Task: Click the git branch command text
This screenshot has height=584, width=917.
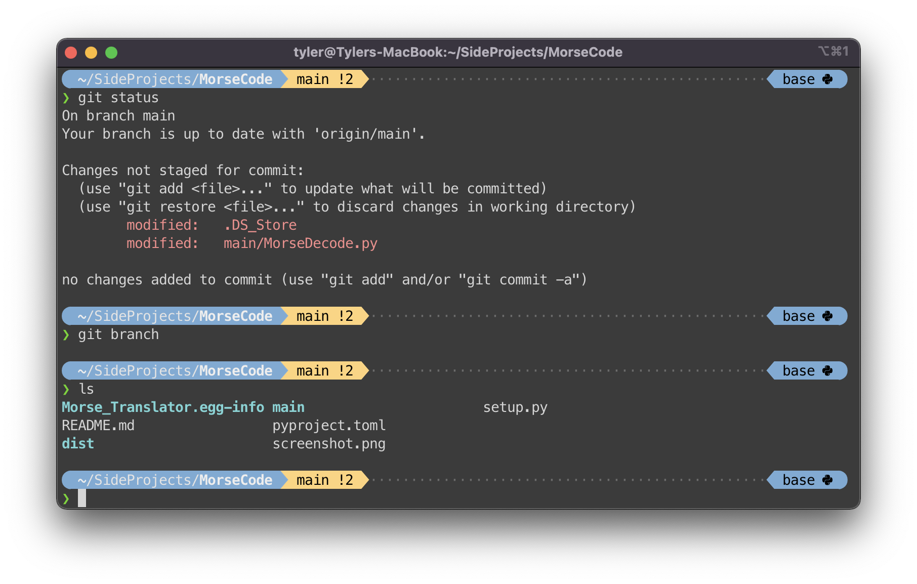Action: pos(118,335)
